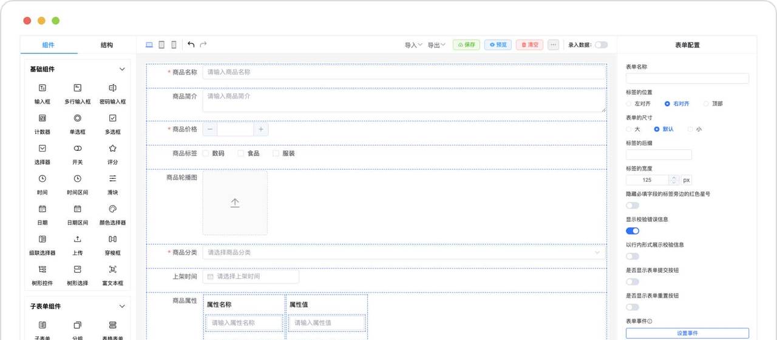This screenshot has height=340, width=777.
Task: Select the 多行输入框 textarea component icon
Action: tap(78, 88)
